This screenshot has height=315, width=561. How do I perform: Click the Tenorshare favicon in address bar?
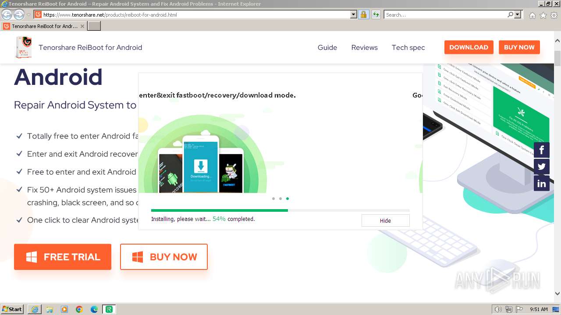pos(38,14)
